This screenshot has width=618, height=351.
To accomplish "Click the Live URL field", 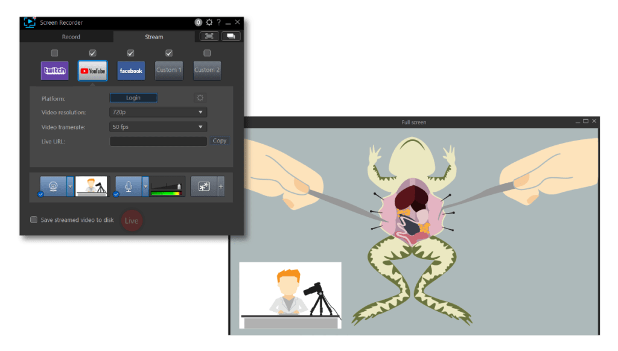I will click(x=158, y=141).
